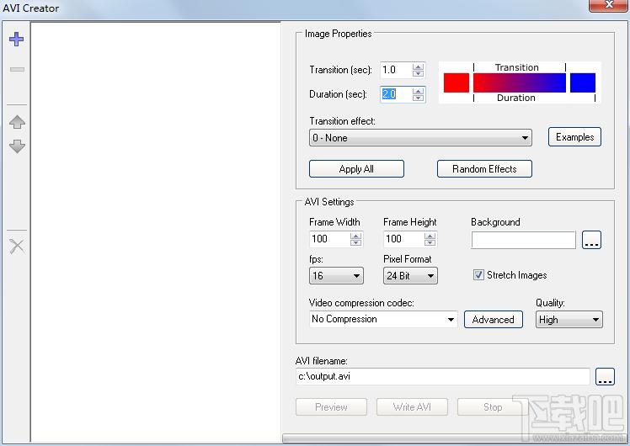Click the Apply All button
Viewport: 630px width, 446px height.
click(356, 169)
